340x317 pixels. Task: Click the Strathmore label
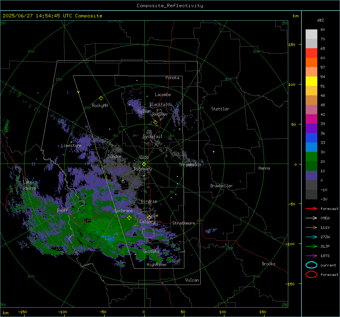[x=184, y=223]
